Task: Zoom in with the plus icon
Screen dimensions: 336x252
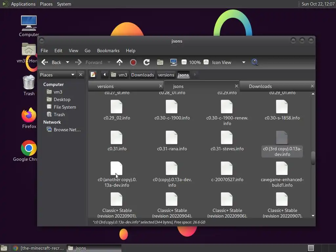Action: (206, 62)
